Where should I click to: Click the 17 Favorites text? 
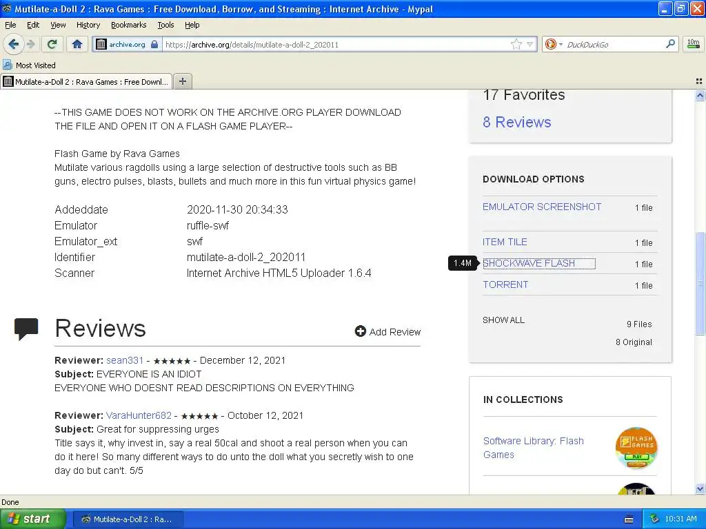click(x=524, y=95)
